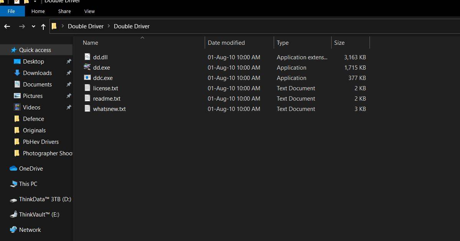Select the dd.exe application icon
Image resolution: width=460 pixels, height=241 pixels.
[x=87, y=67]
